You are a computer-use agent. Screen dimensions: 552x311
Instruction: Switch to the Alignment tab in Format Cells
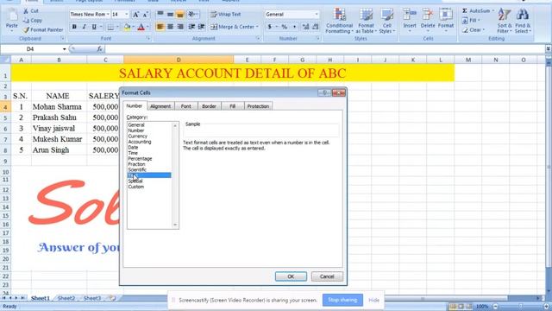click(x=160, y=106)
